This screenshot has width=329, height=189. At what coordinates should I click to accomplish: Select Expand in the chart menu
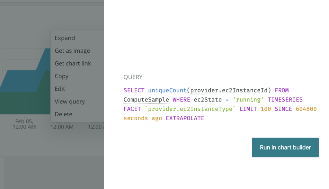(x=65, y=38)
